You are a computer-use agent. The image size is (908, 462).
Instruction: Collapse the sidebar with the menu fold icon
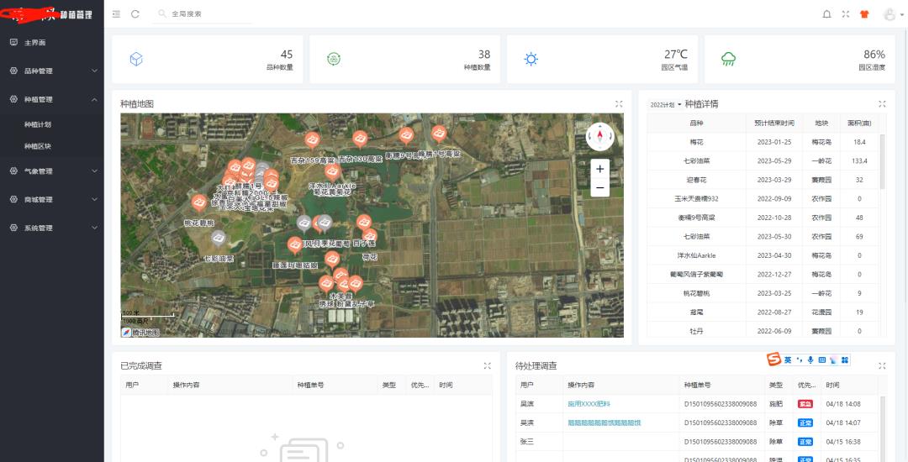[116, 14]
